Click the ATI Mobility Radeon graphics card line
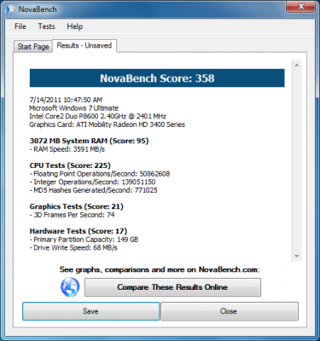 (x=107, y=124)
